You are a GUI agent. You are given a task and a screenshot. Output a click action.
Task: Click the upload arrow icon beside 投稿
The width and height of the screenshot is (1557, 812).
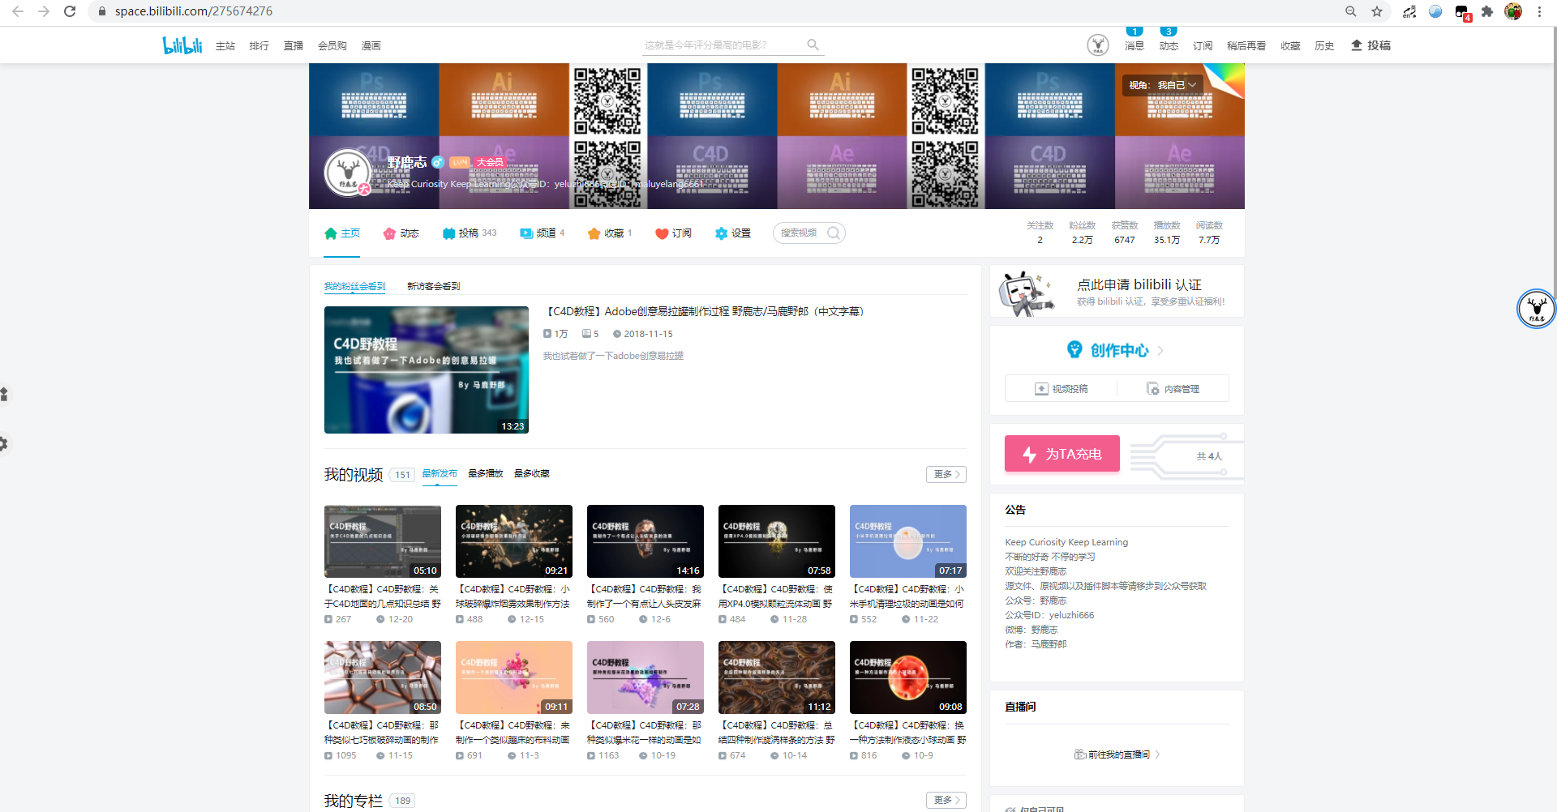pyautogui.click(x=1356, y=45)
